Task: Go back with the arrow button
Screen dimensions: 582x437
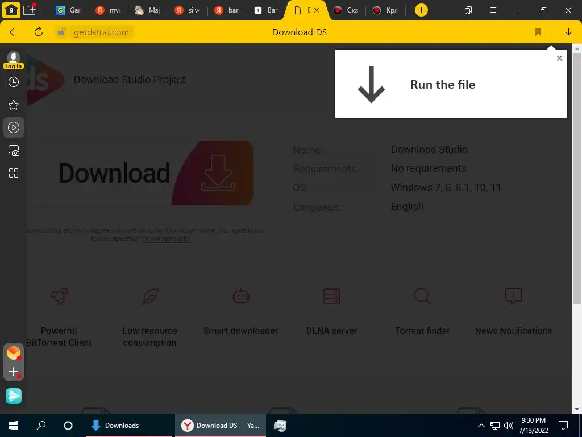Action: [x=14, y=32]
